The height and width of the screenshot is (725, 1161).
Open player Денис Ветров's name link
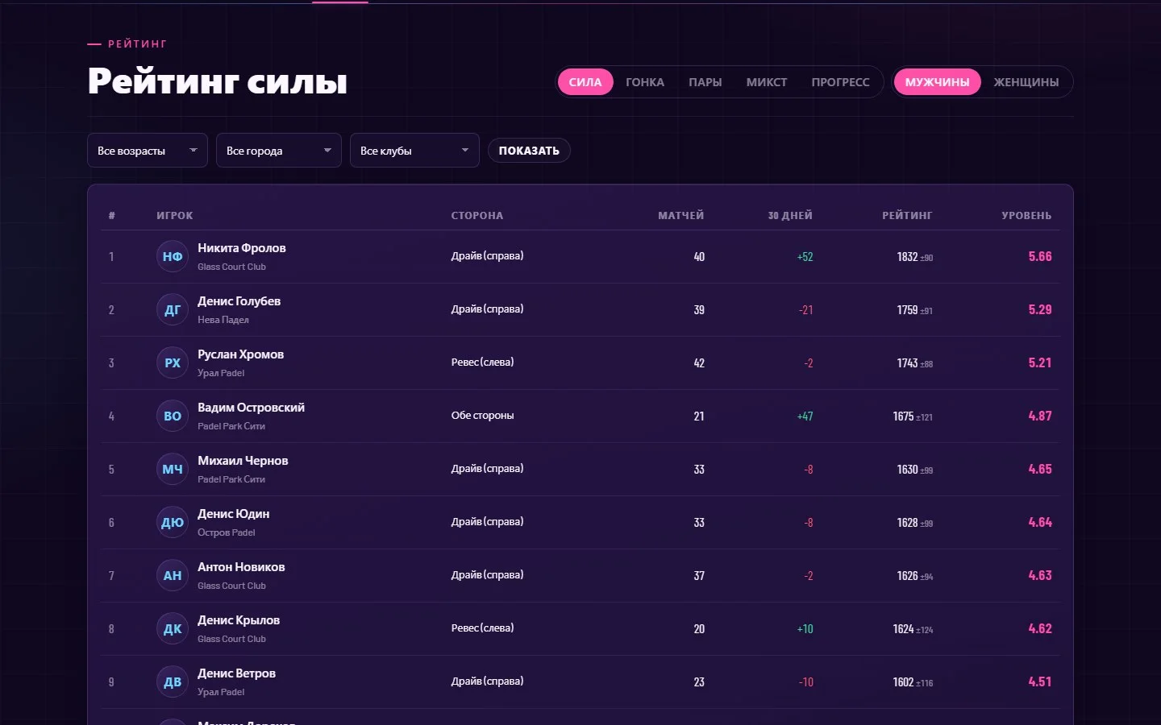[237, 673]
